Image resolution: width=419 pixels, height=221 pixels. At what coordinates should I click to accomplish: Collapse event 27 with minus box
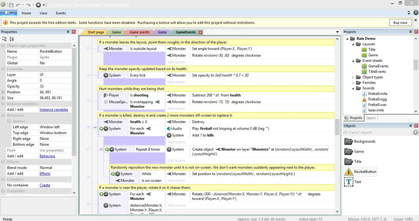coord(101,149)
